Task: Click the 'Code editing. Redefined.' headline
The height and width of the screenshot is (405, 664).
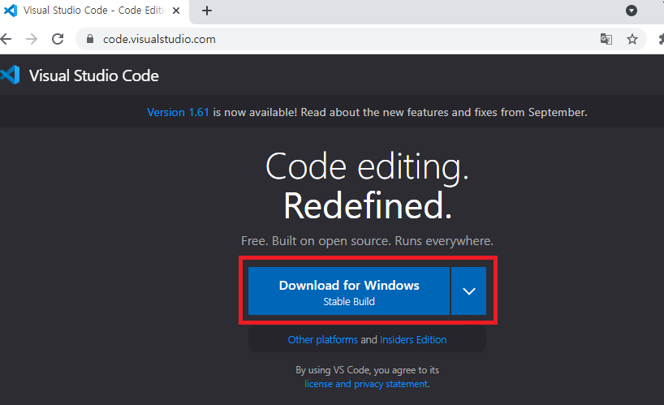Action: click(367, 186)
